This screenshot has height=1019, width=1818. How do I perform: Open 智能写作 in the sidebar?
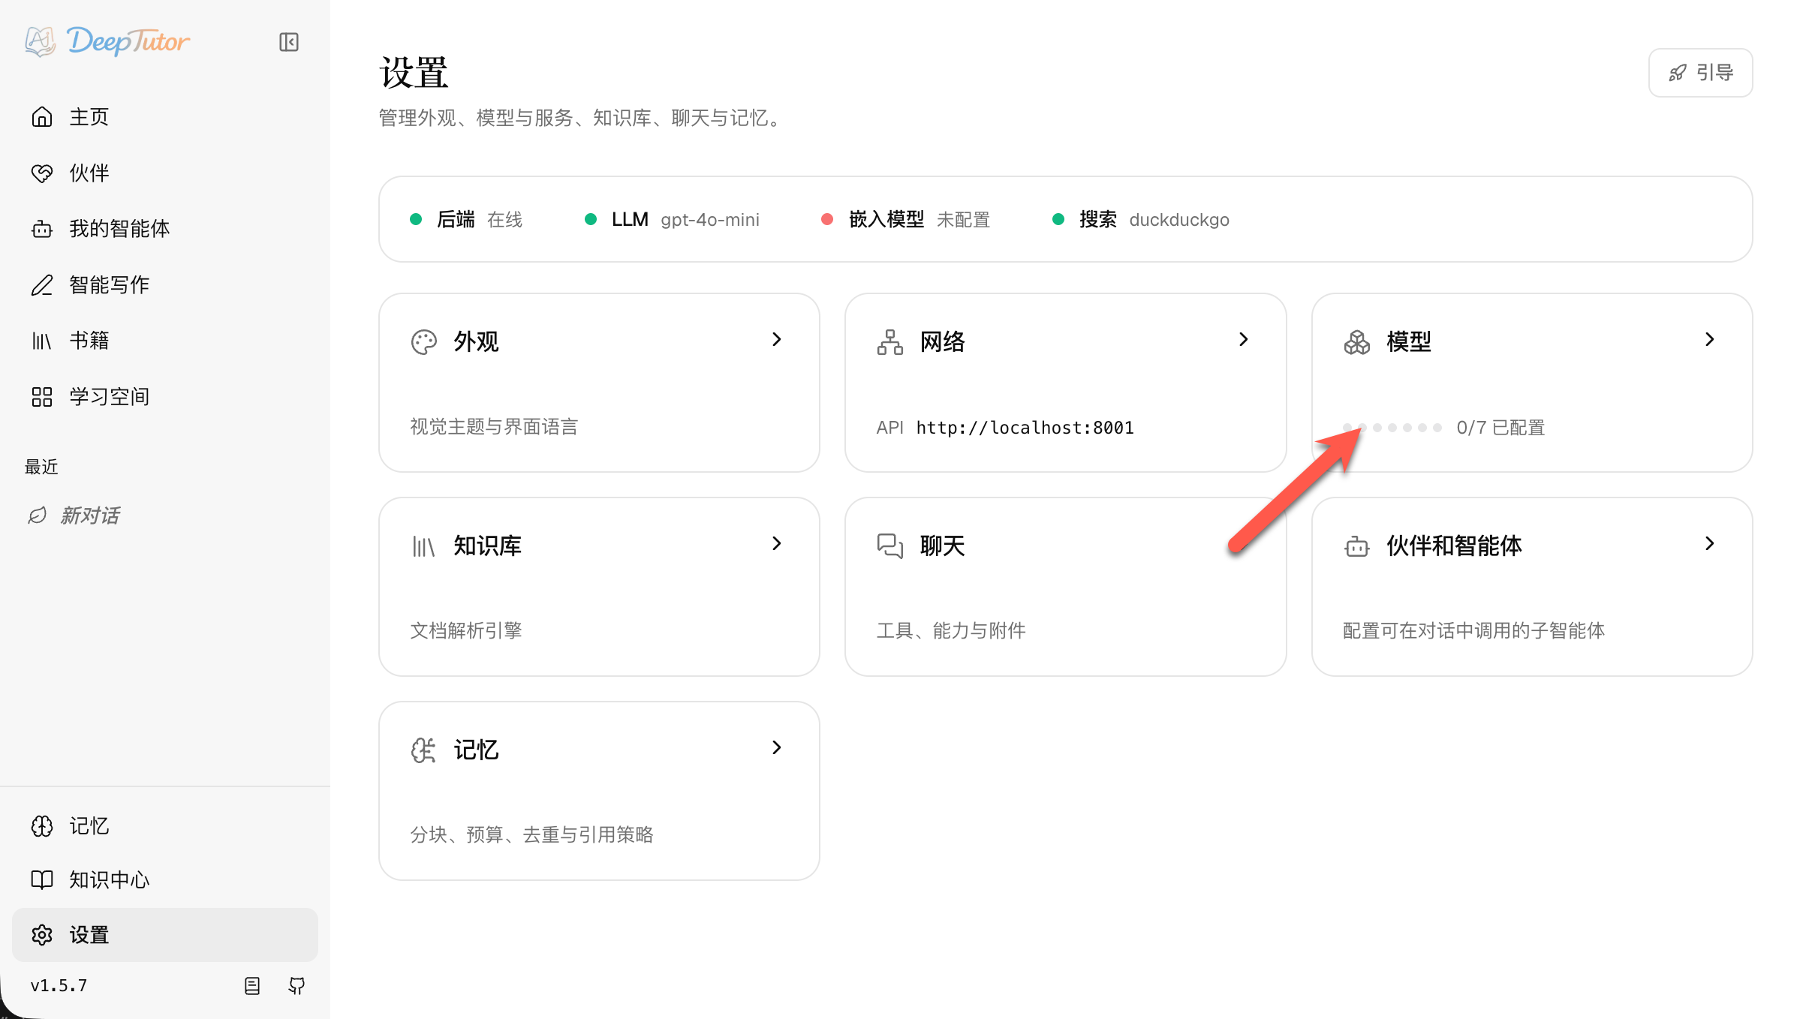tap(165, 285)
